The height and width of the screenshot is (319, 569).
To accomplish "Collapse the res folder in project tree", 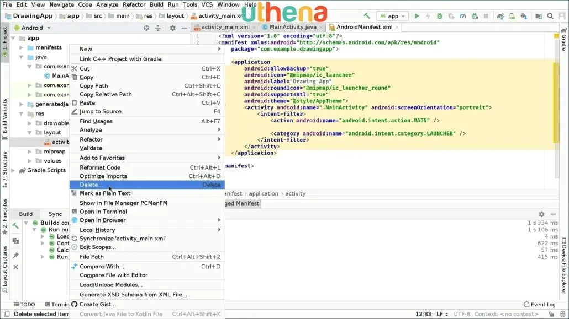I will click(x=22, y=113).
